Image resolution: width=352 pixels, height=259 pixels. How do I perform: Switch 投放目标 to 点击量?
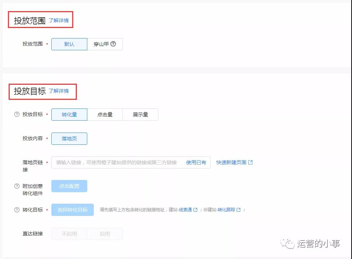pos(105,115)
